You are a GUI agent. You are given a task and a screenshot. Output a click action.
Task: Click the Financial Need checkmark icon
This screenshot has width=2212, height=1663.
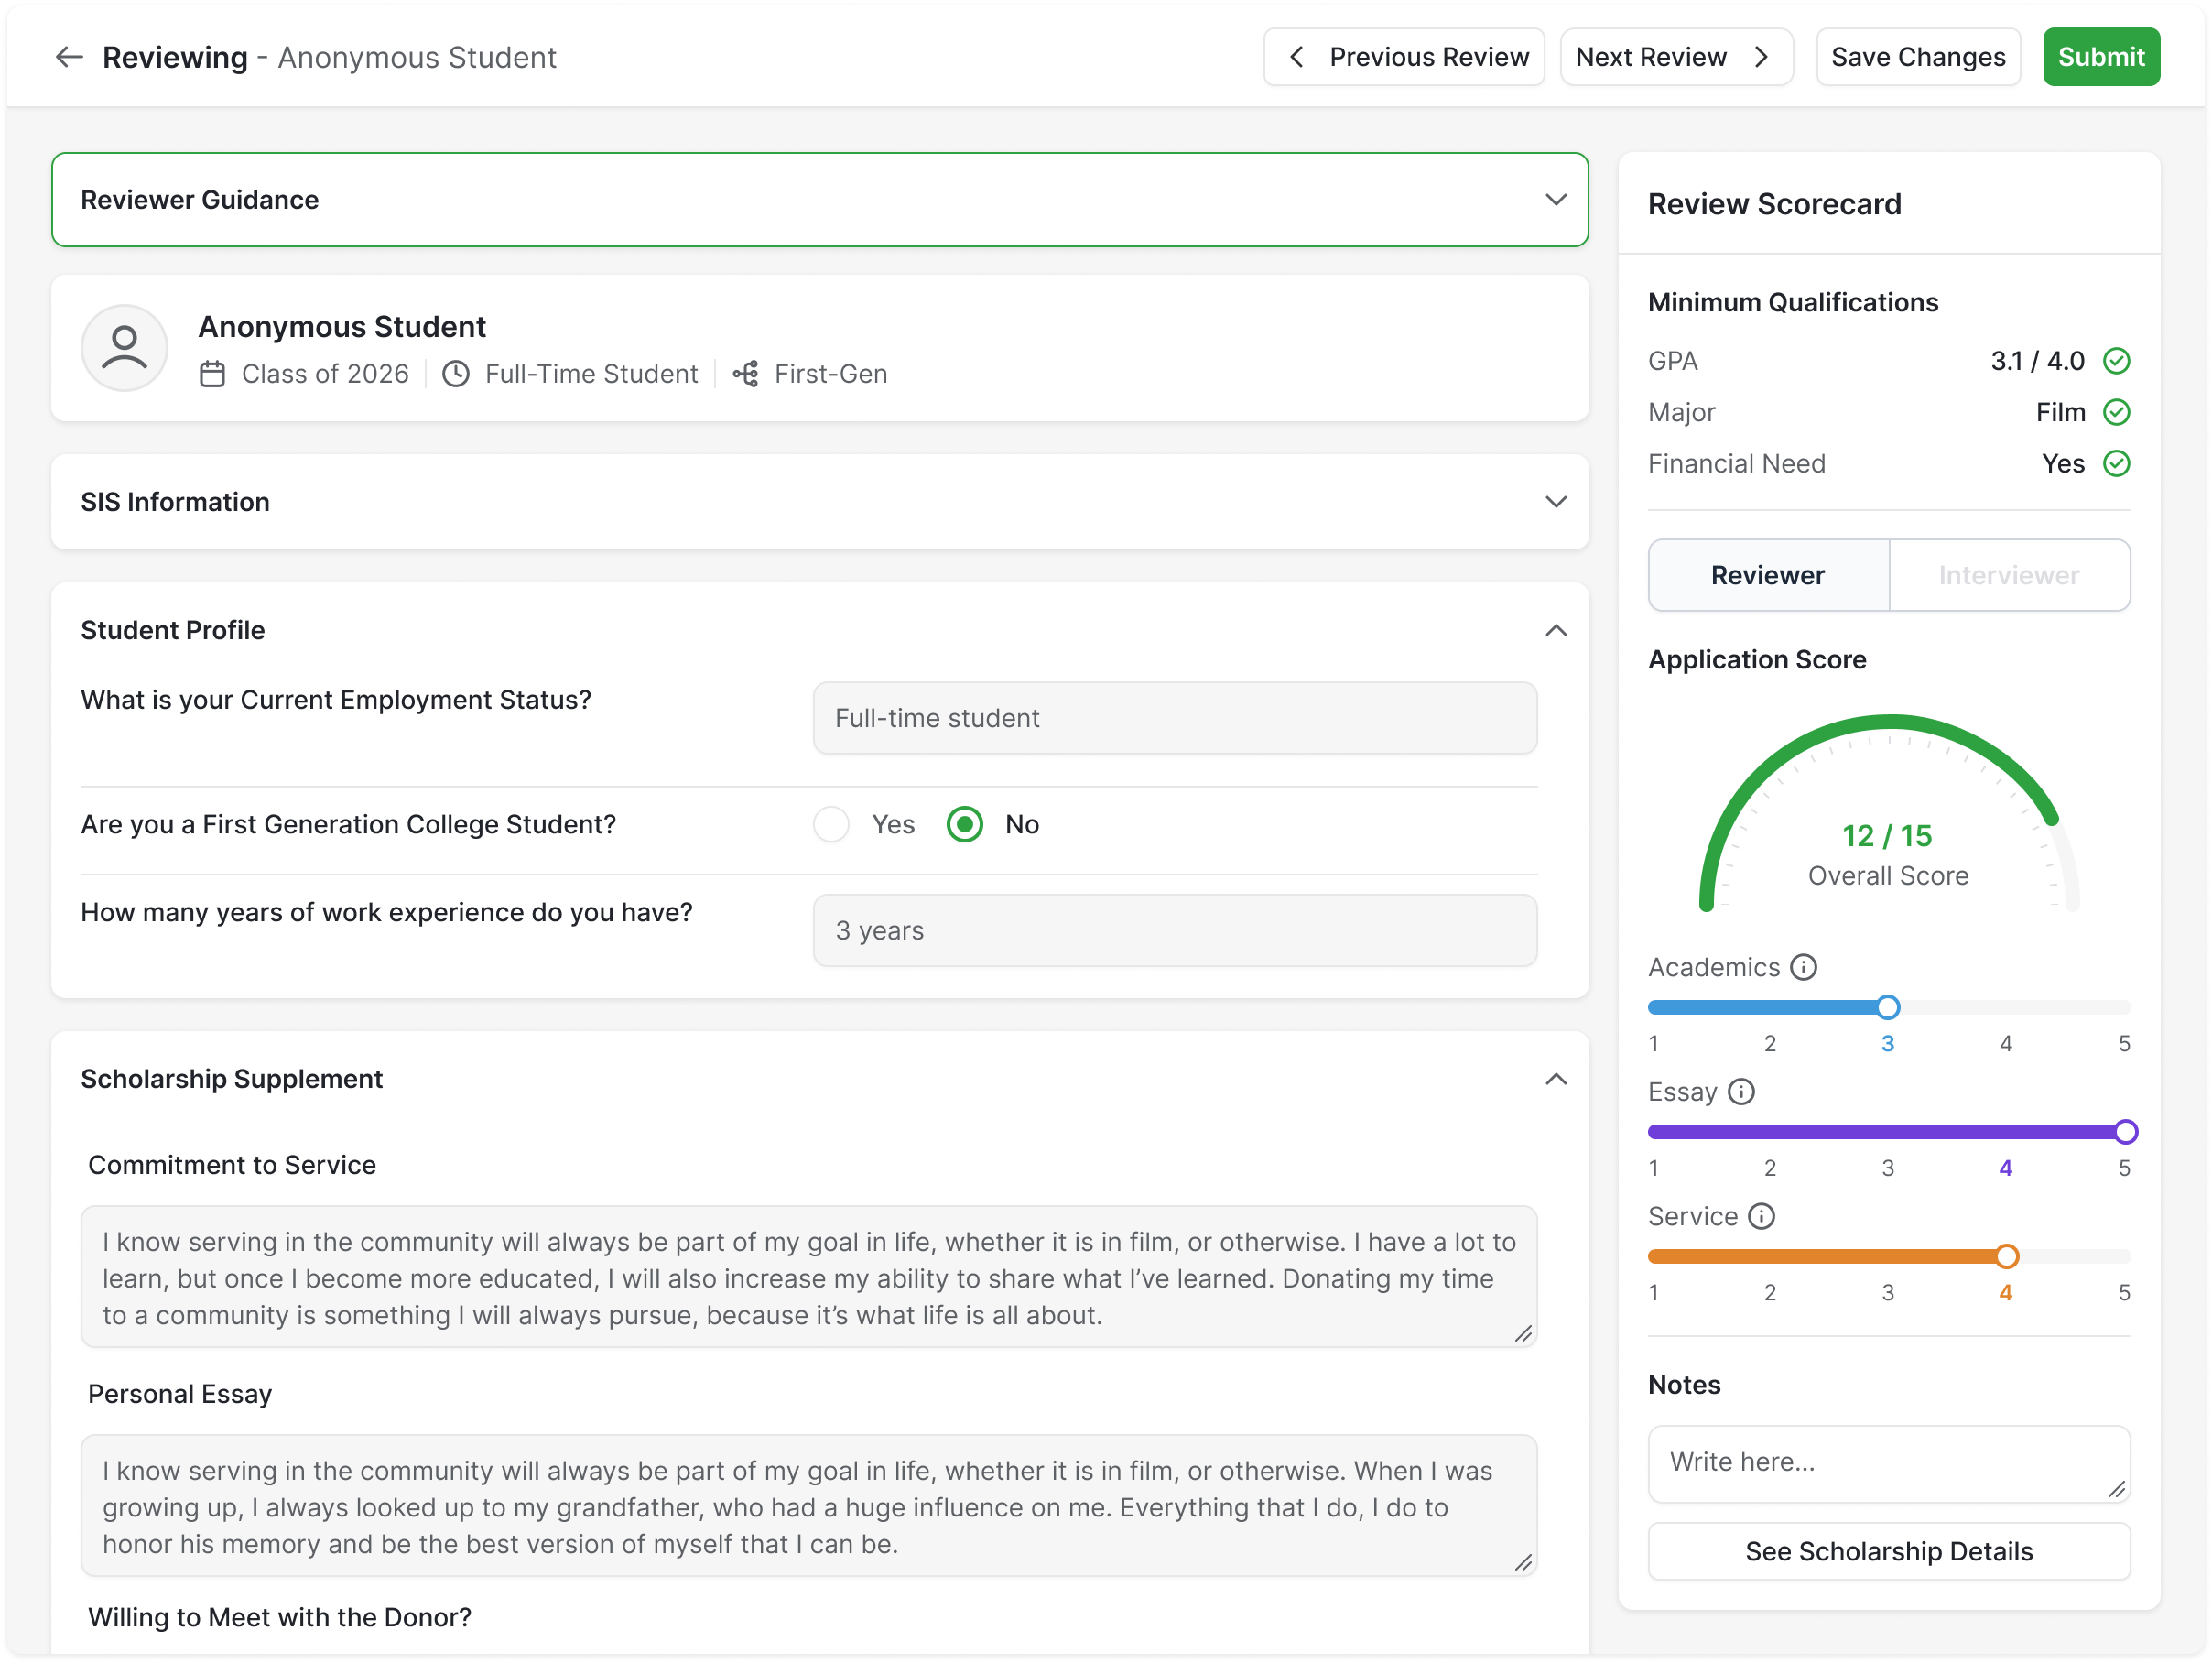click(2116, 464)
